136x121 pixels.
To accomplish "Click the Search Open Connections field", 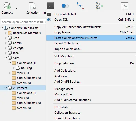I will (x=23, y=22).
